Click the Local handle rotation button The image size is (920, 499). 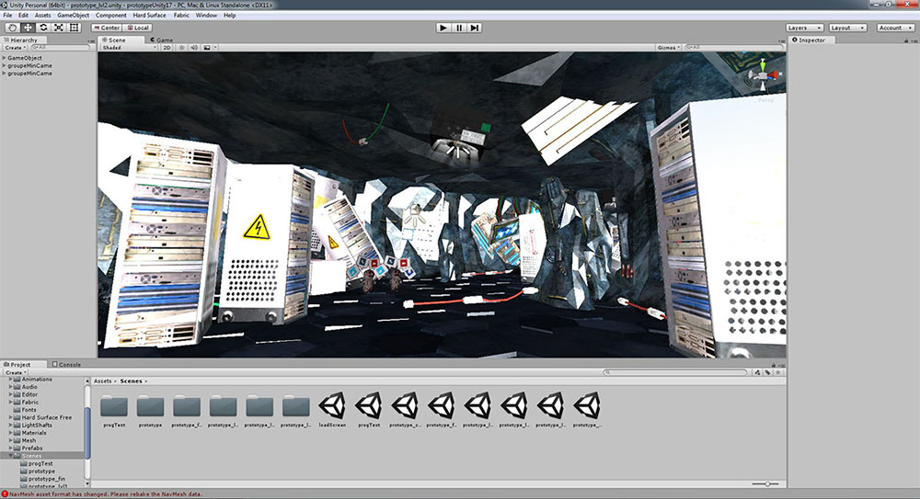click(137, 28)
